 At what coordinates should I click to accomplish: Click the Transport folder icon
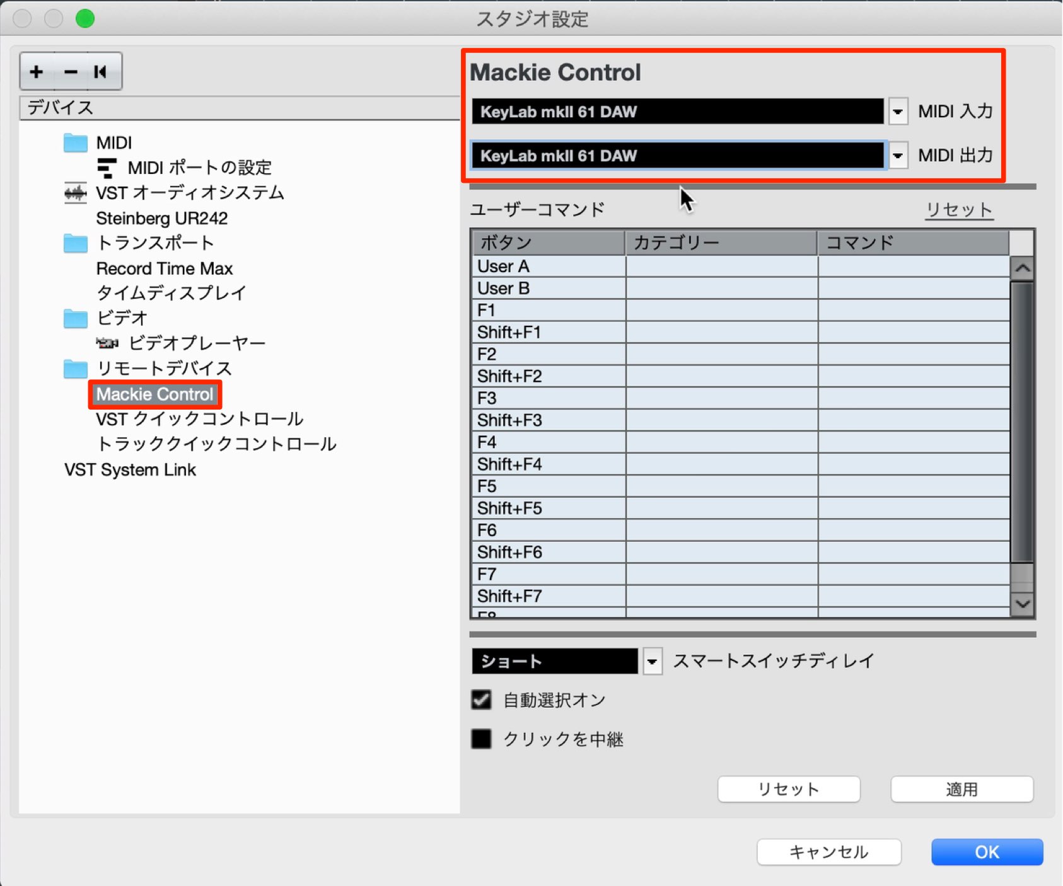tap(76, 243)
